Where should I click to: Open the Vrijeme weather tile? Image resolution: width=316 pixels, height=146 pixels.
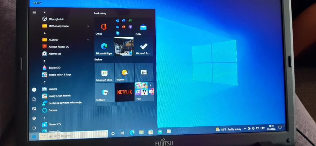(x=124, y=73)
